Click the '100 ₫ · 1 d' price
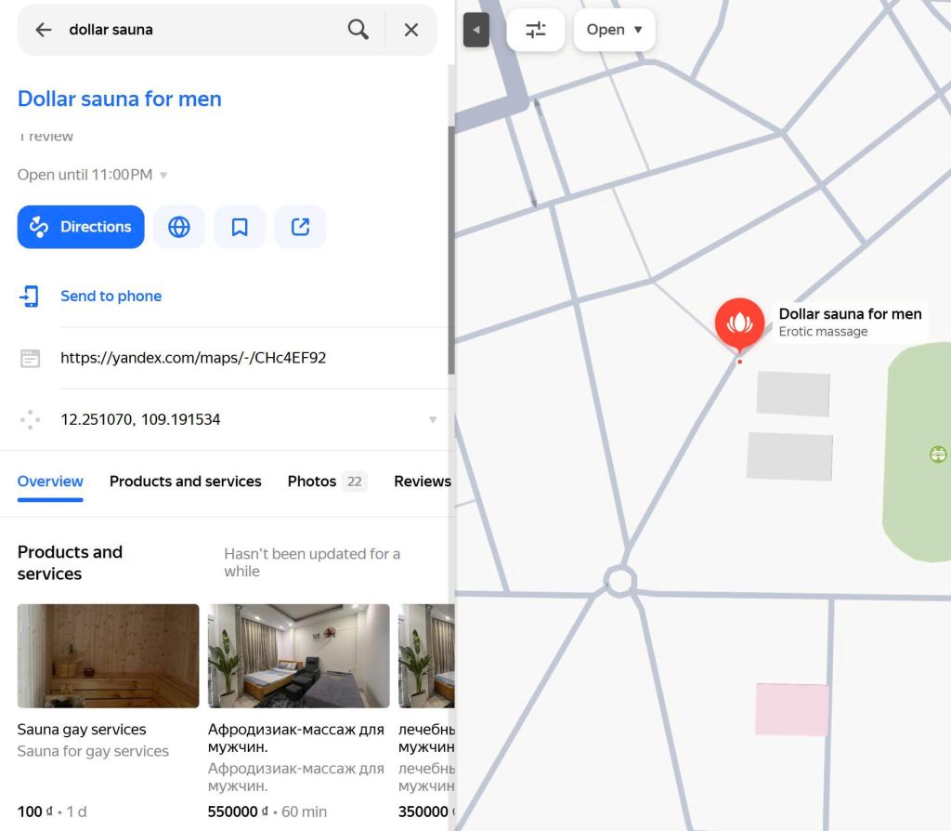This screenshot has height=831, width=951. point(52,811)
